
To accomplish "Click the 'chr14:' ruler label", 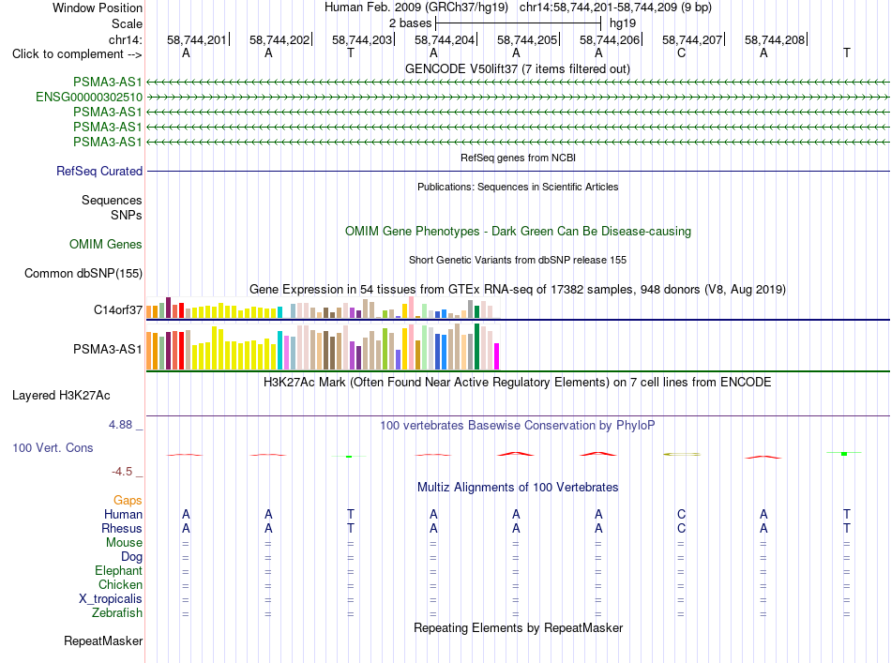I will (x=125, y=39).
